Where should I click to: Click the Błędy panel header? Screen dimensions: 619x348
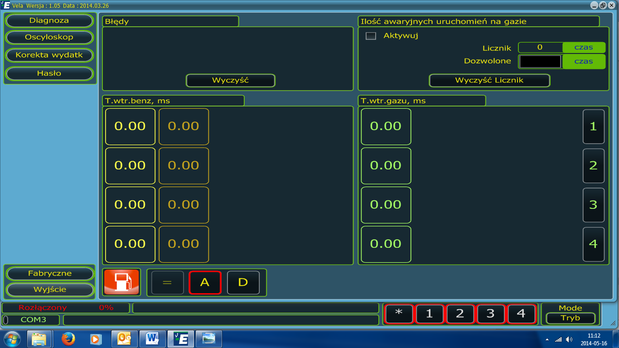[171, 21]
